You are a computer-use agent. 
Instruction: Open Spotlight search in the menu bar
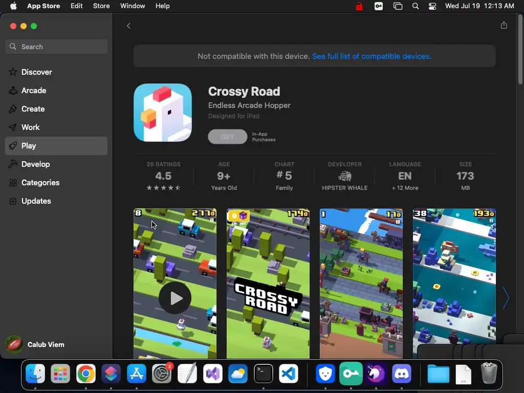point(416,6)
